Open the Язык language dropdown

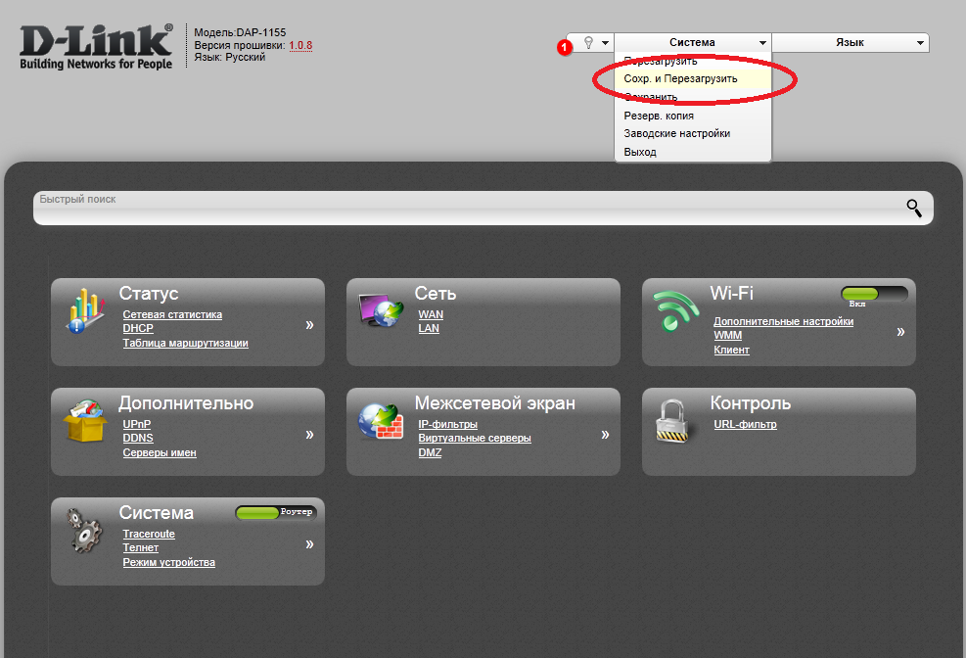tap(850, 43)
